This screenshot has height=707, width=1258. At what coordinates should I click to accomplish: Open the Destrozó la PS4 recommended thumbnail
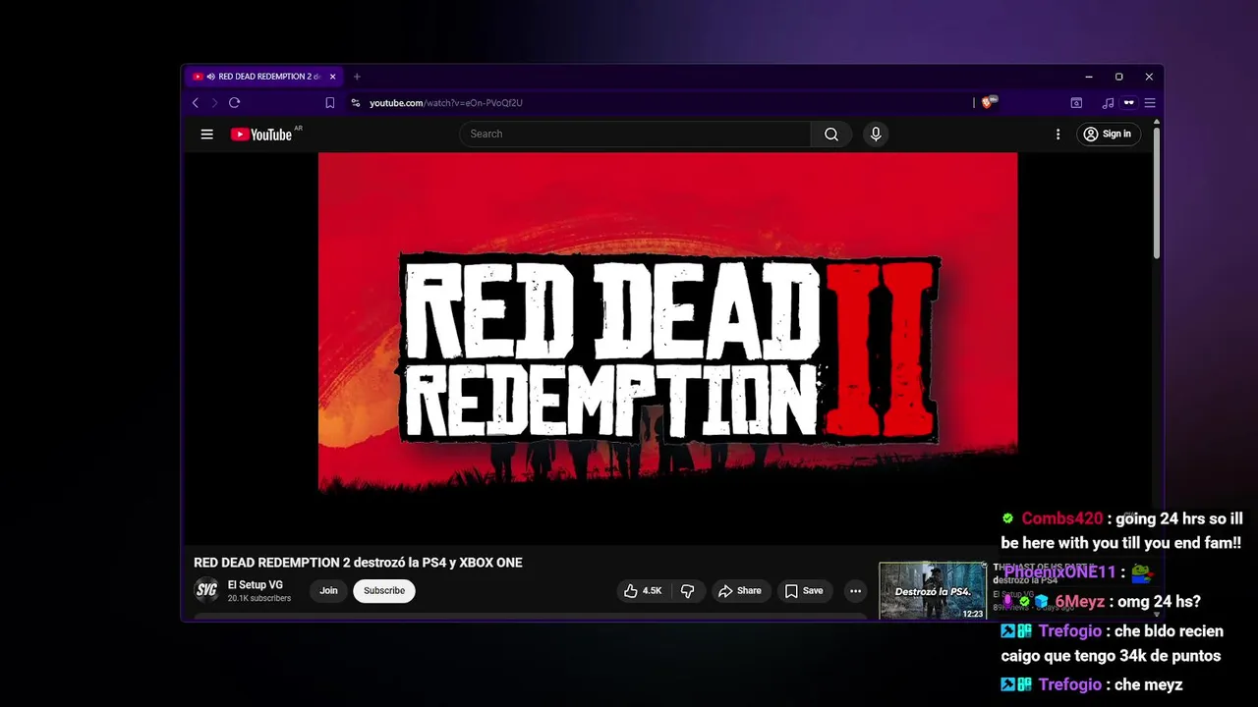point(933,591)
